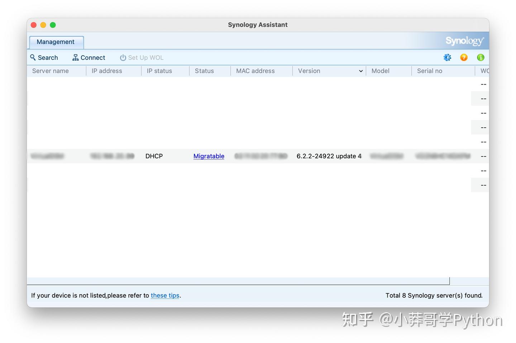Expand the Model column header options
The height and width of the screenshot is (343, 516).
coord(381,71)
